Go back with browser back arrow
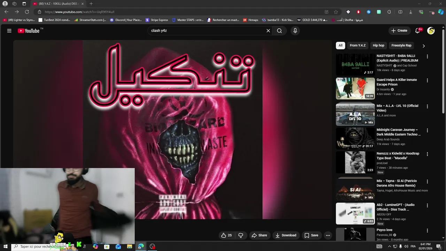Image resolution: width=446 pixels, height=251 pixels. (x=6, y=12)
